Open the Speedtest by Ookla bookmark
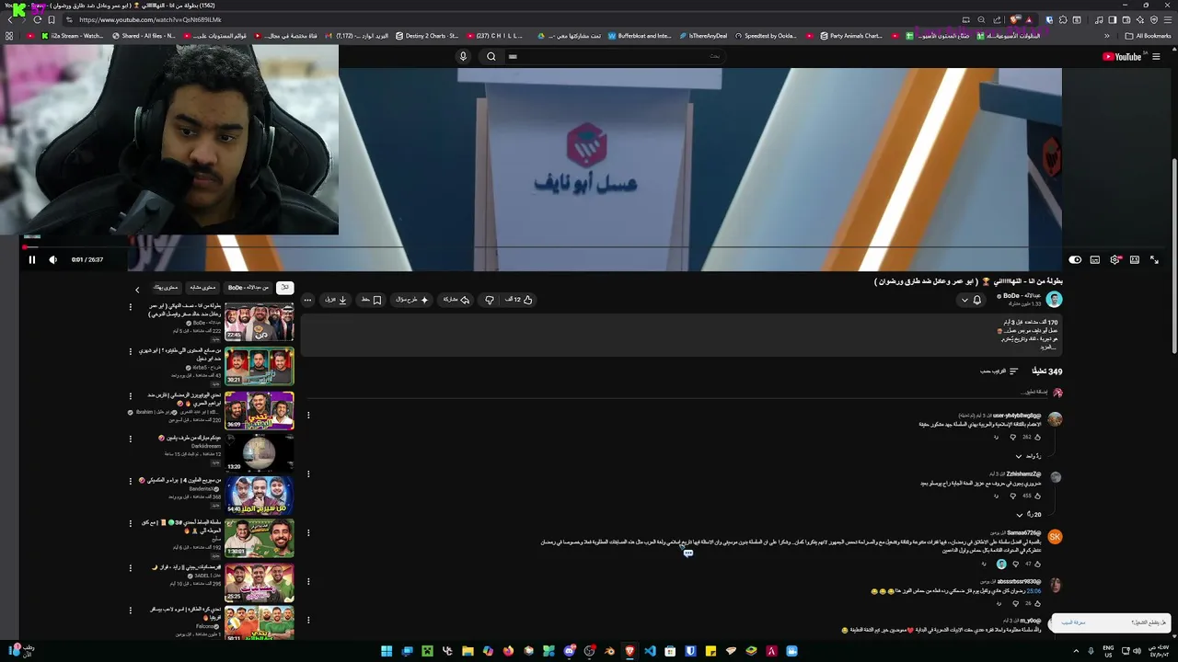This screenshot has width=1178, height=662. coord(766,36)
